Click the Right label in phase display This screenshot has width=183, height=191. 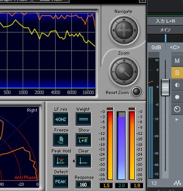(32, 110)
